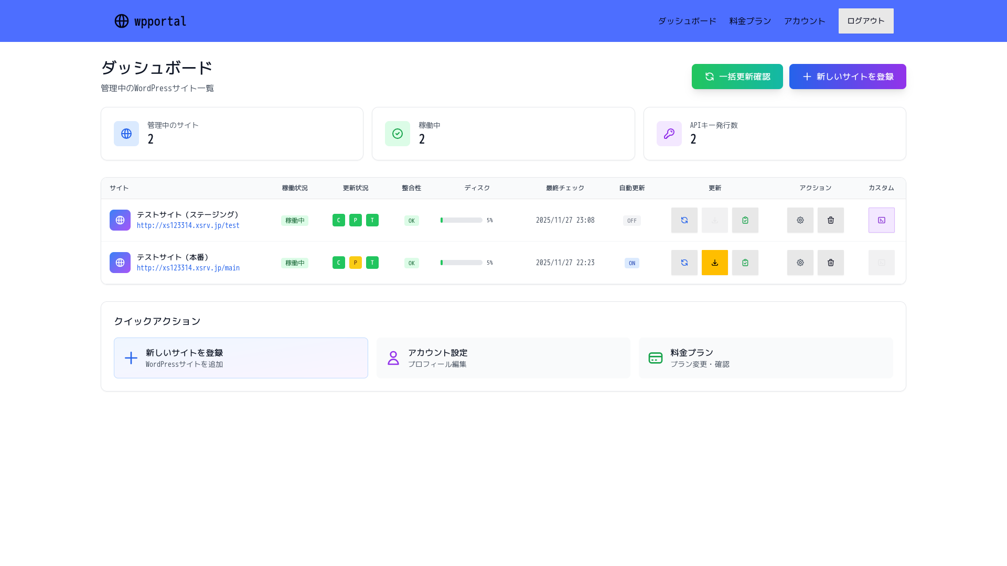Refresh update status for the staging site
Image resolution: width=1007 pixels, height=566 pixels.
(x=684, y=220)
